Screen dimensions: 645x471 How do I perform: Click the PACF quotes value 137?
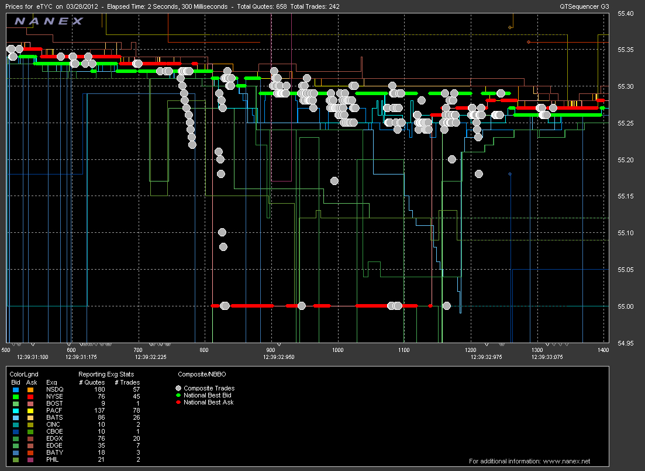pyautogui.click(x=99, y=410)
